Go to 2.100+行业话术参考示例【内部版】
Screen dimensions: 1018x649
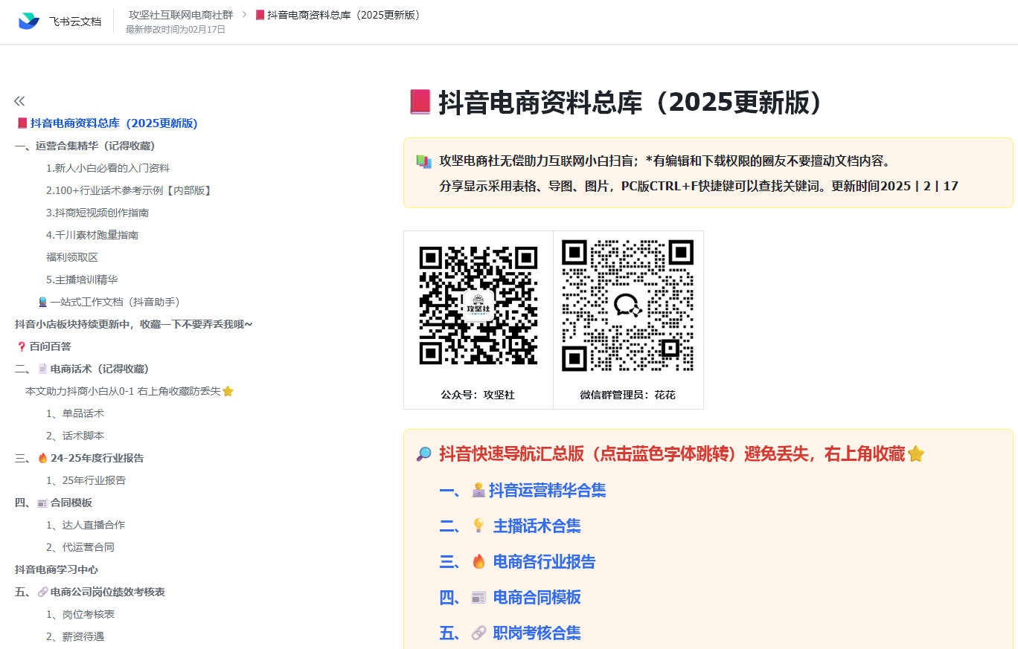pyautogui.click(x=129, y=190)
